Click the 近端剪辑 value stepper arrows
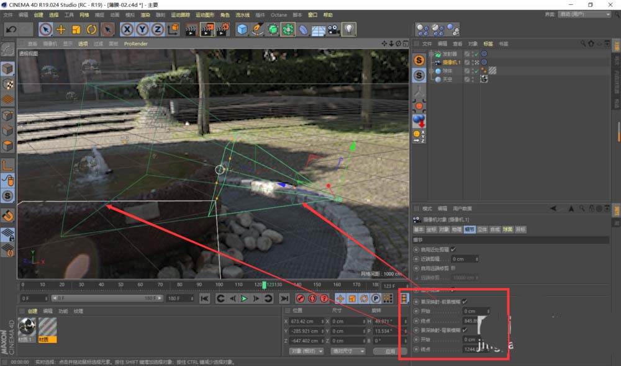Viewport: 621px width, 366px height. (476, 259)
